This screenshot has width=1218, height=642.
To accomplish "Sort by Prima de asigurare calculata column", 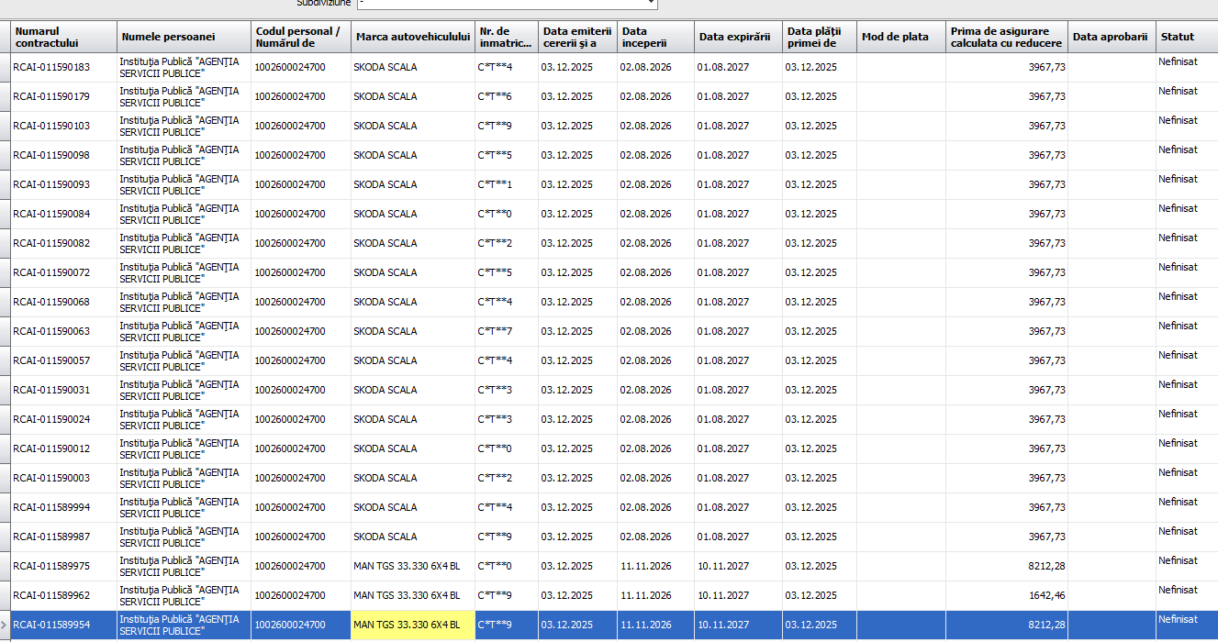I will pos(1006,37).
